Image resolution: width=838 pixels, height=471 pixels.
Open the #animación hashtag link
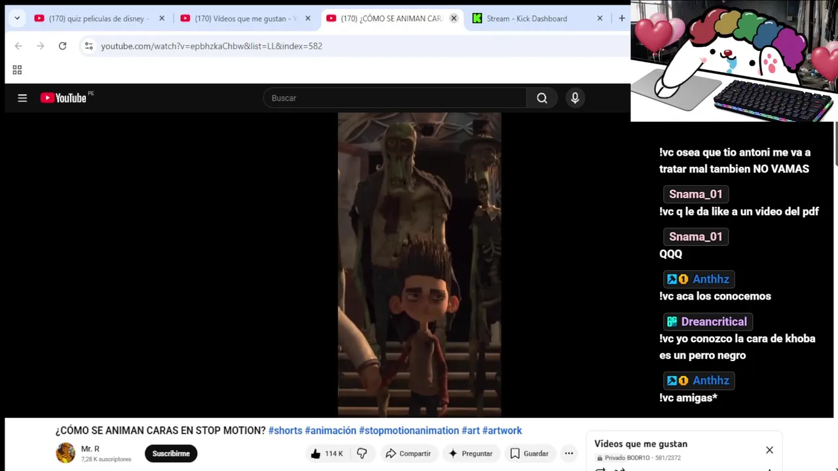[x=331, y=430]
